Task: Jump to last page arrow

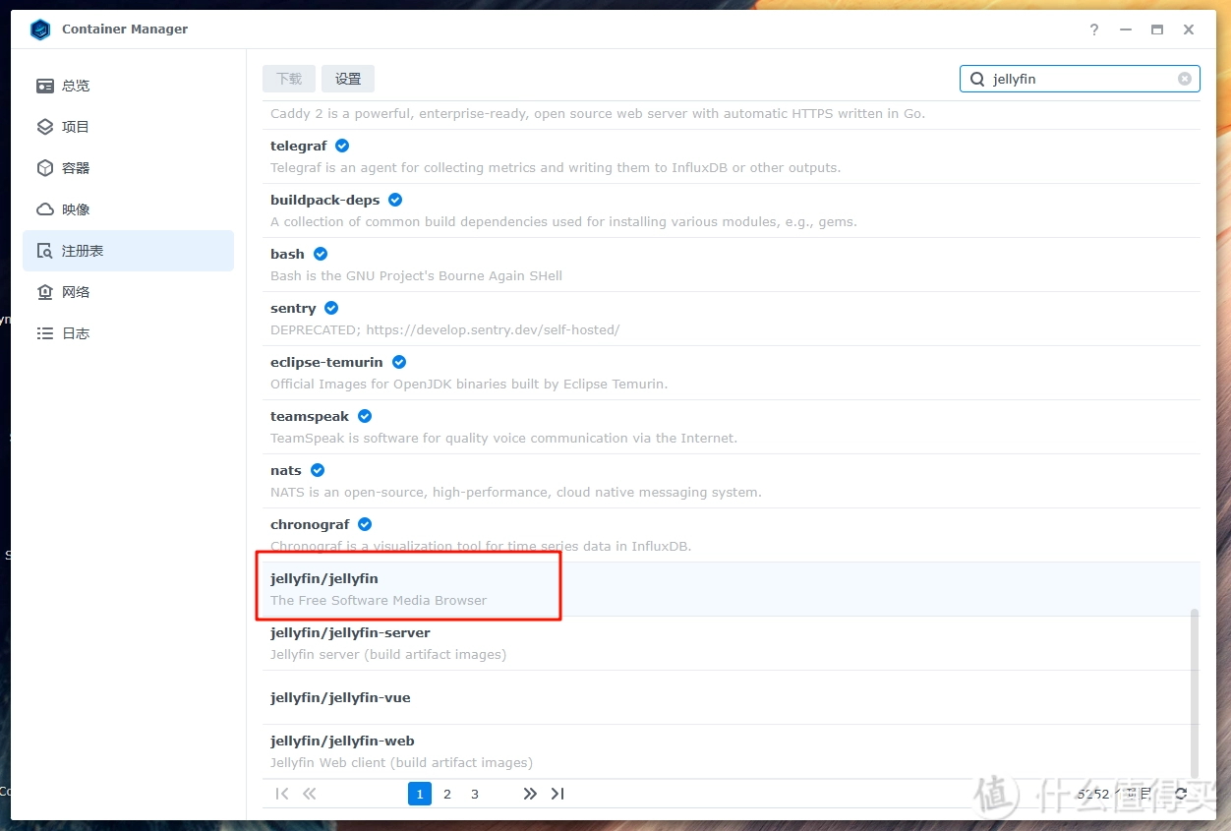Action: tap(557, 794)
